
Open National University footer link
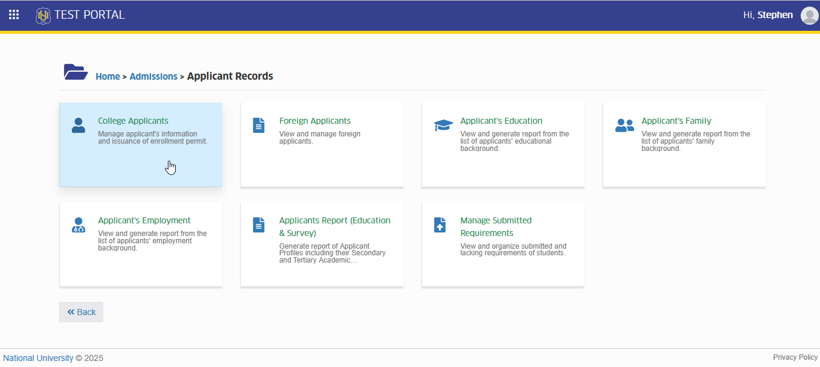(x=38, y=358)
